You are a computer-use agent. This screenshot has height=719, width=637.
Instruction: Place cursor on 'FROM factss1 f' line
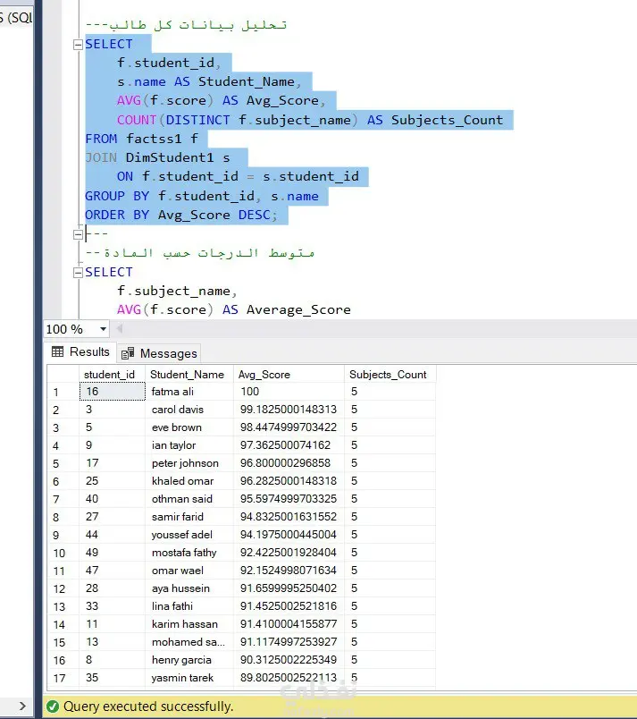[141, 139]
